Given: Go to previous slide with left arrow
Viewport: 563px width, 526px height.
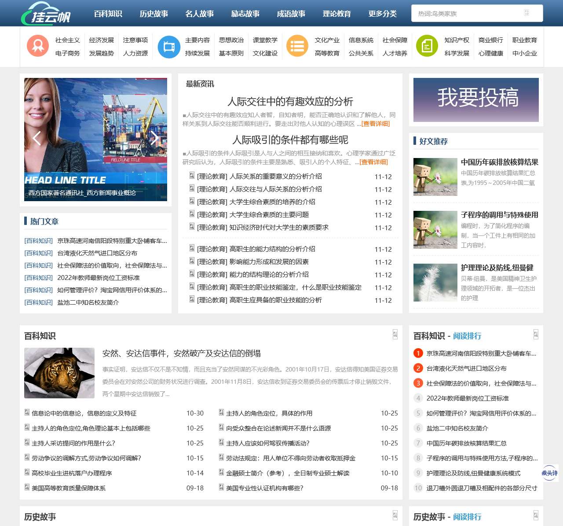Looking at the screenshot, I should (37, 138).
